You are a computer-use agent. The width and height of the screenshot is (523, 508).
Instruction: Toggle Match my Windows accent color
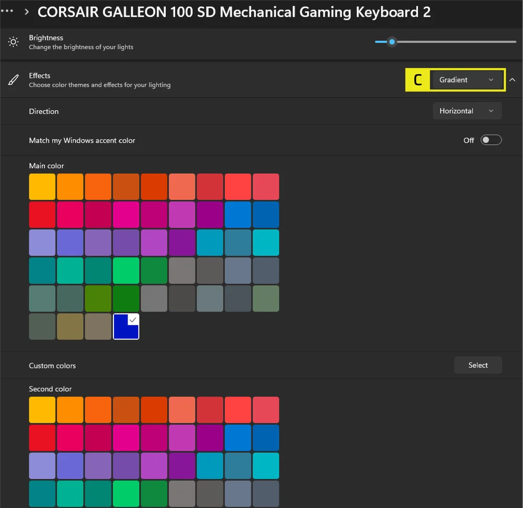(x=491, y=140)
